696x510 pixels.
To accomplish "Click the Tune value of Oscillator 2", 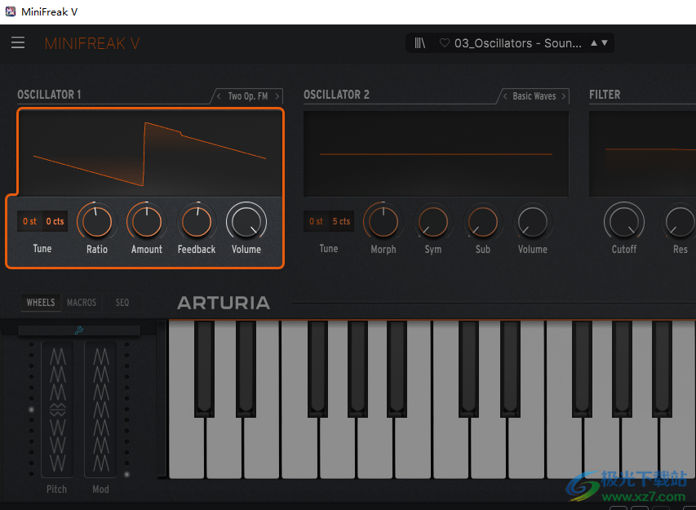I will click(328, 221).
